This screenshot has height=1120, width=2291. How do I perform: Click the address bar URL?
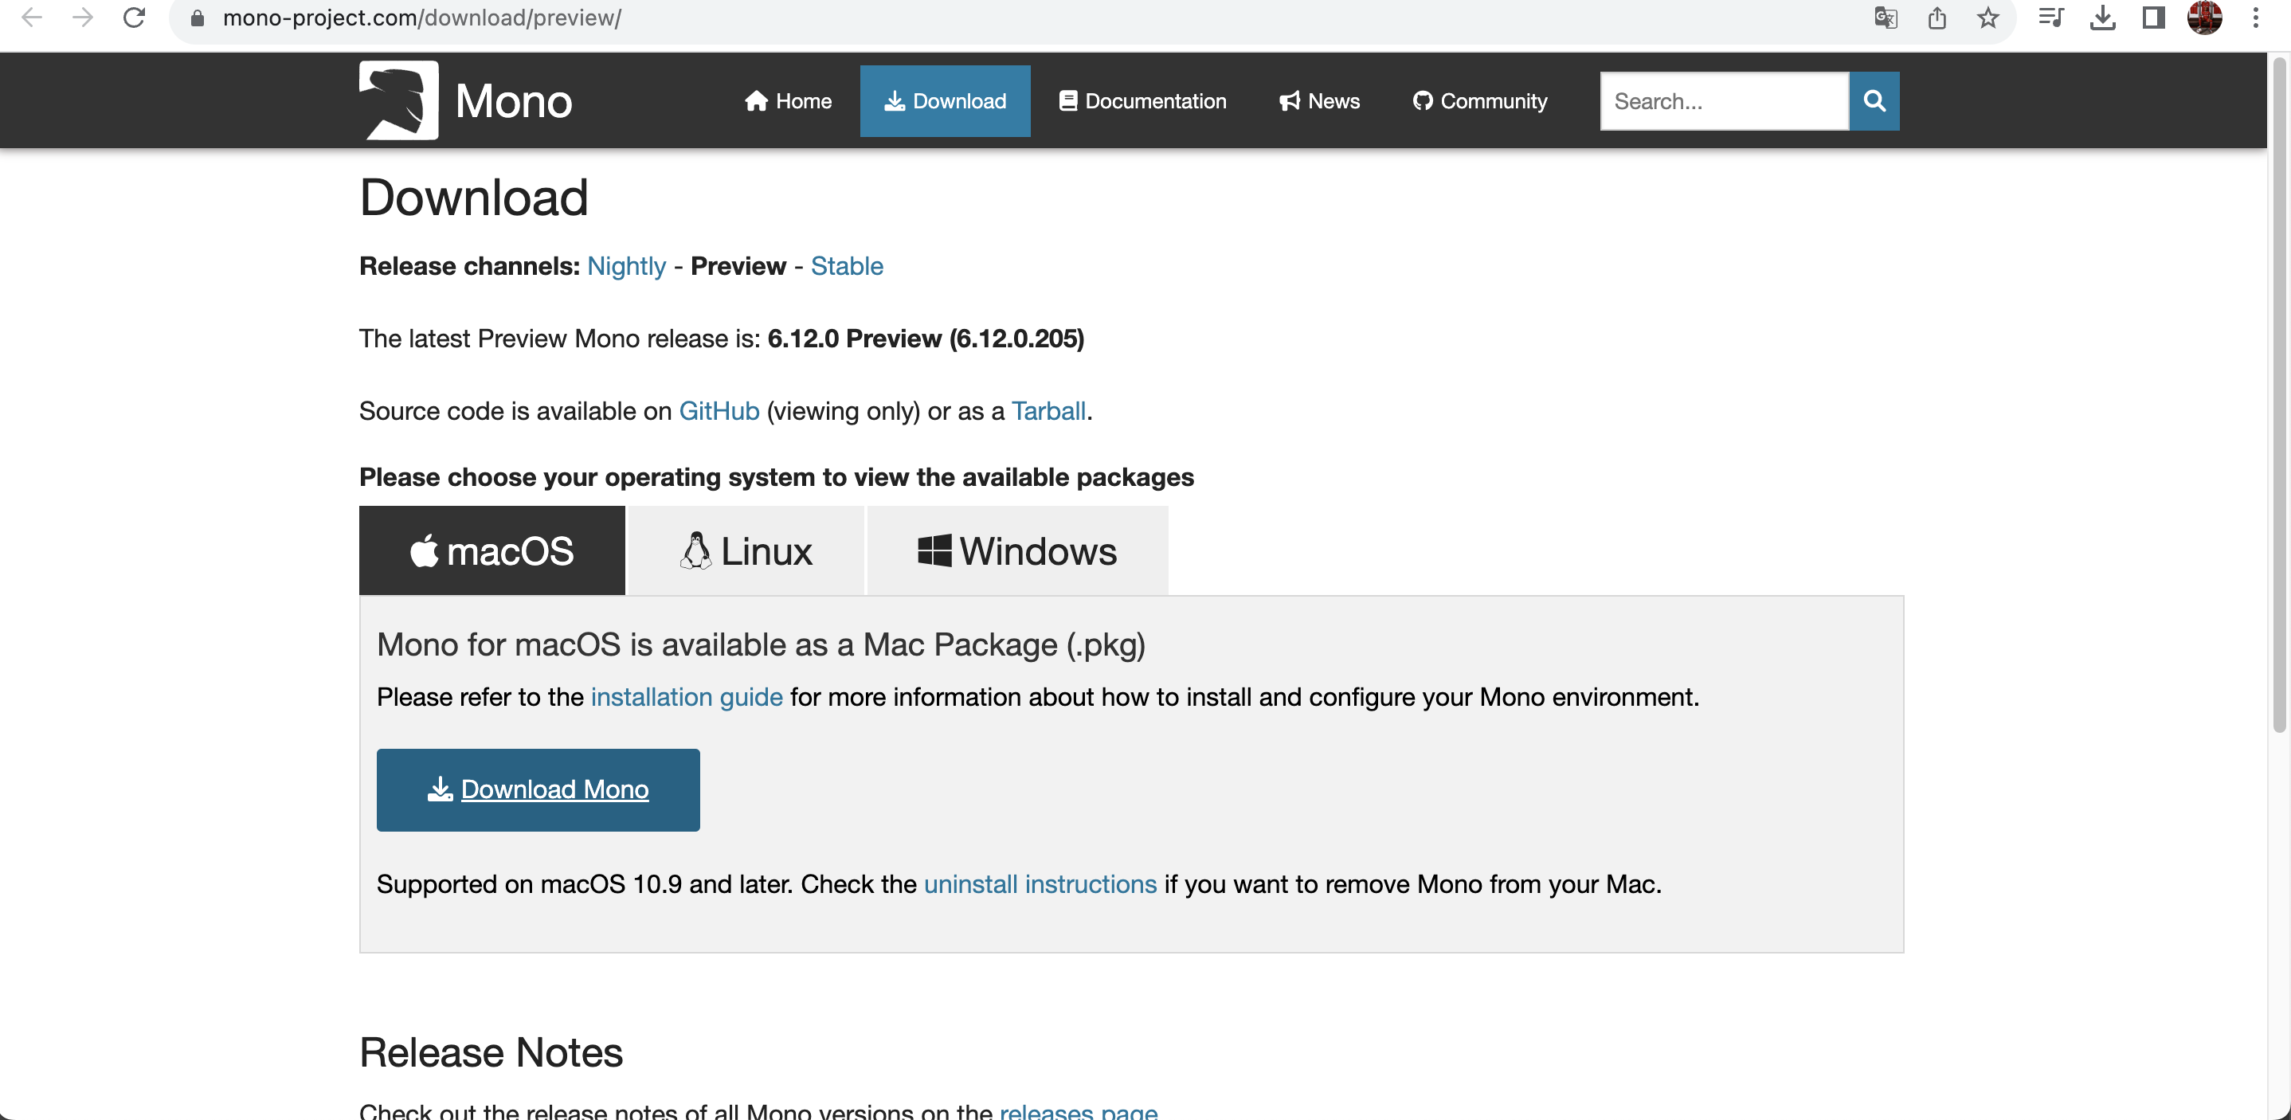click(x=421, y=18)
